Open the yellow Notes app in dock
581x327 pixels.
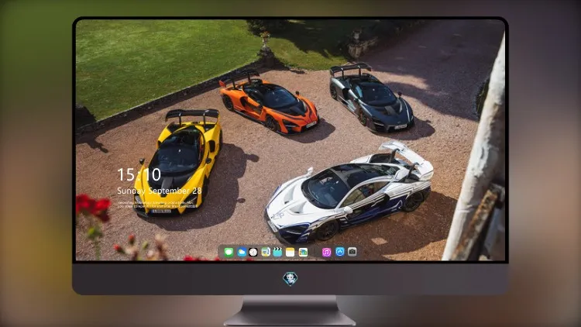coord(290,252)
